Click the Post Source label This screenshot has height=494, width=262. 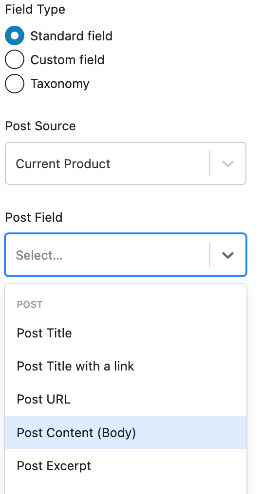40,126
